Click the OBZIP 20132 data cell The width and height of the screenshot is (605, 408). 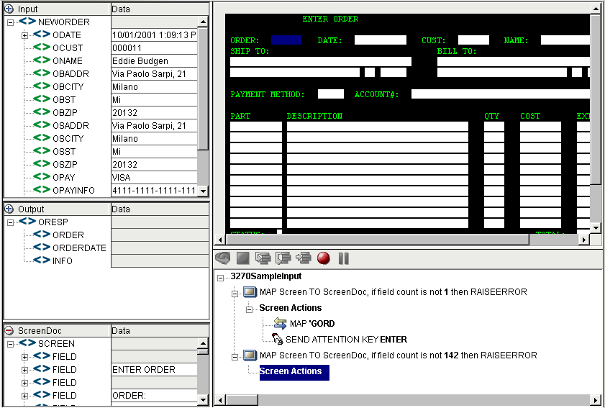pyautogui.click(x=155, y=112)
